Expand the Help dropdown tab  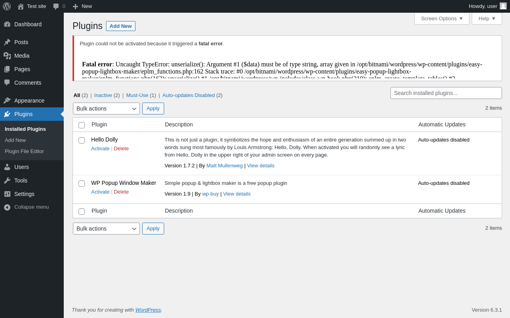tap(486, 18)
